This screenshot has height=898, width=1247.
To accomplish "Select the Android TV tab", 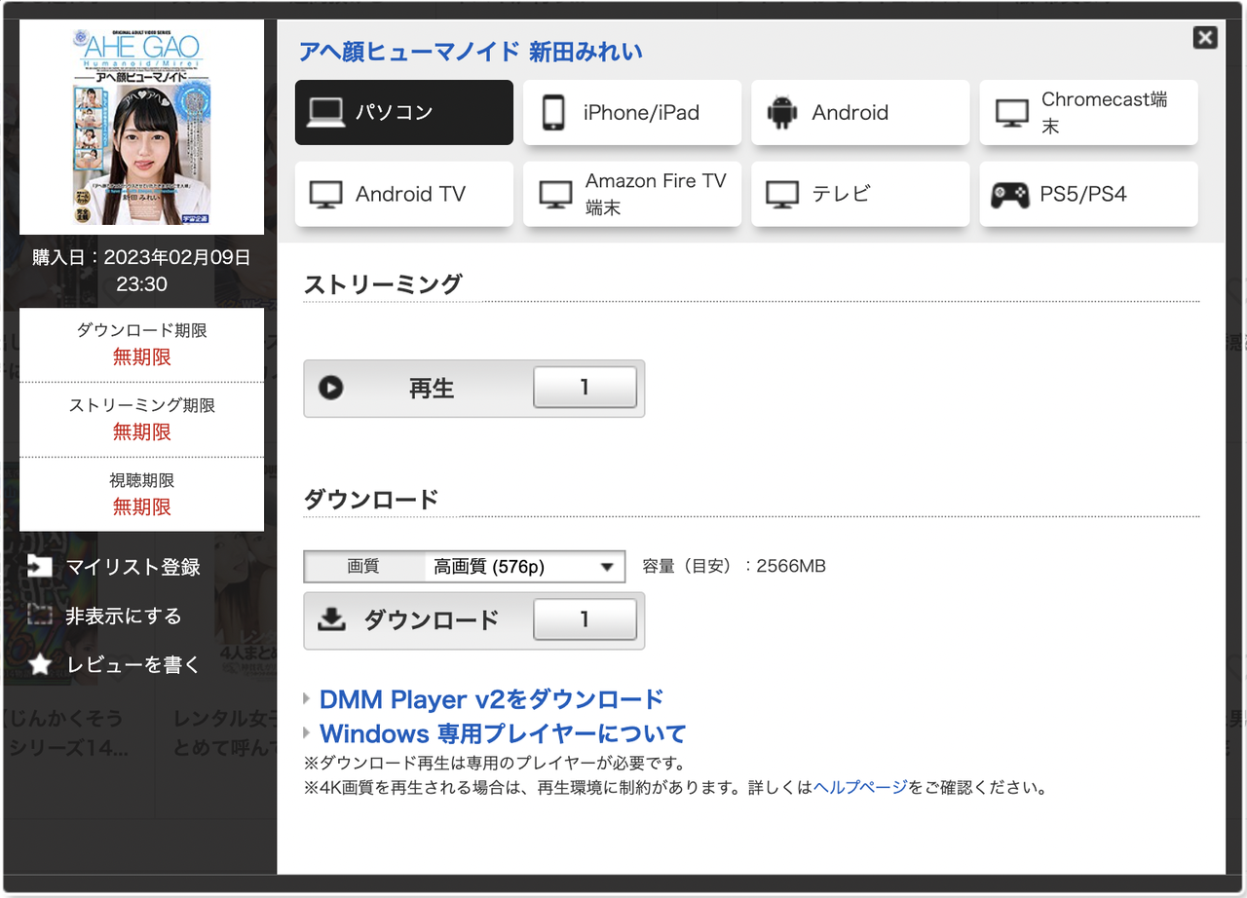I will [x=403, y=194].
